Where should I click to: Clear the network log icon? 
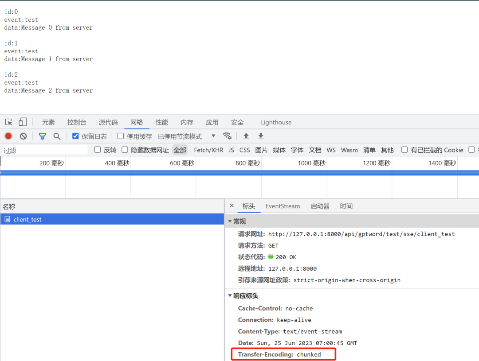click(x=23, y=136)
